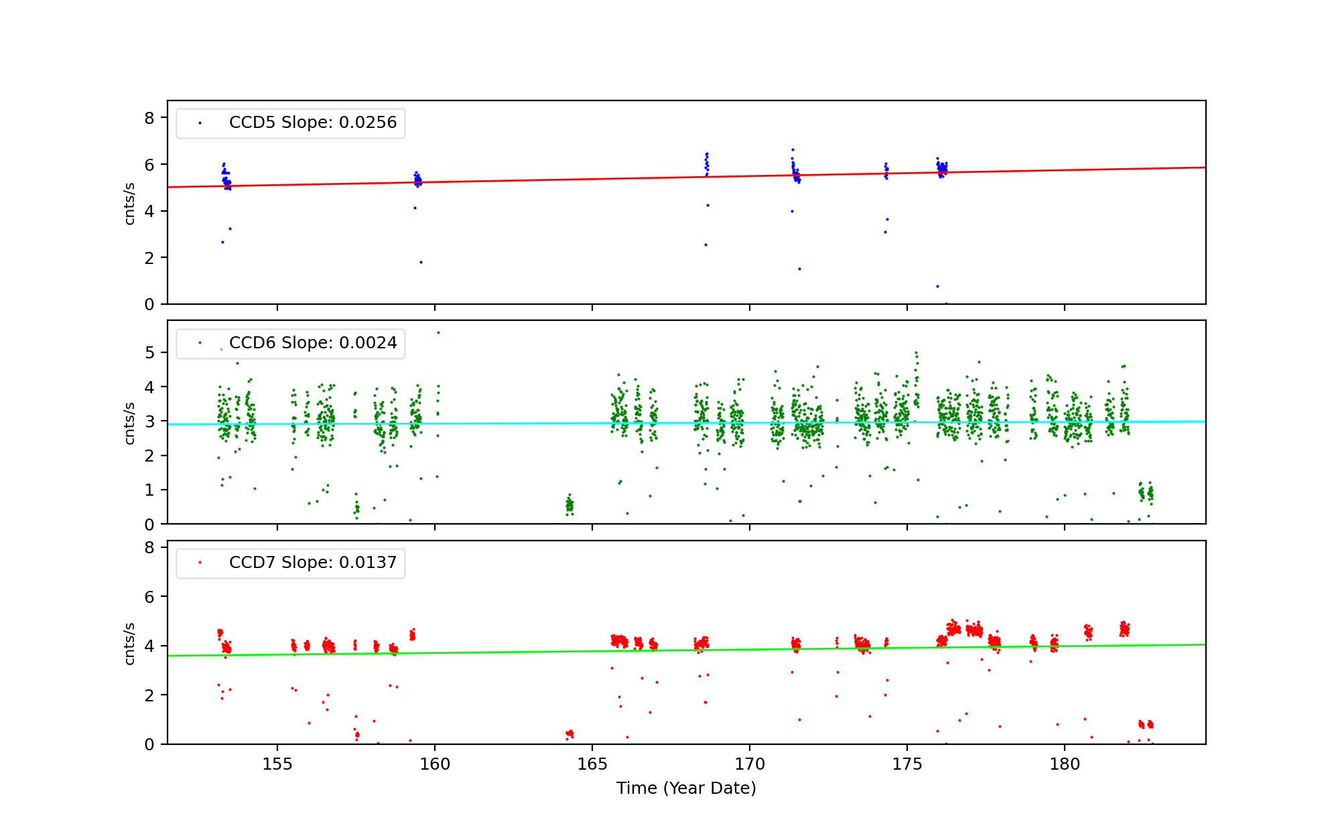The height and width of the screenshot is (836, 1340).
Task: Click the 165 tick label on x-axis
Action: [x=592, y=764]
